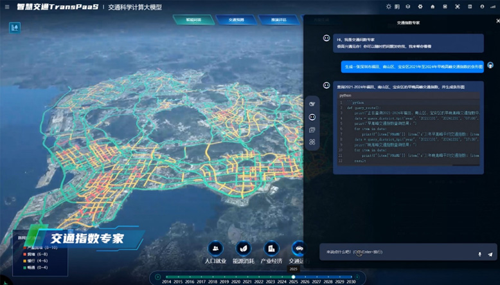Toggle the sunny weather display icon
Viewport: 500px width, 285px height.
388,6
